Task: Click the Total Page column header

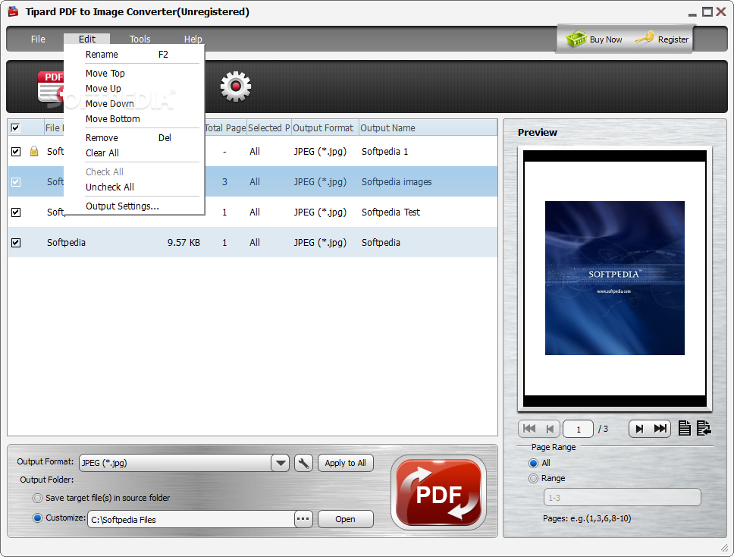Action: (x=225, y=128)
